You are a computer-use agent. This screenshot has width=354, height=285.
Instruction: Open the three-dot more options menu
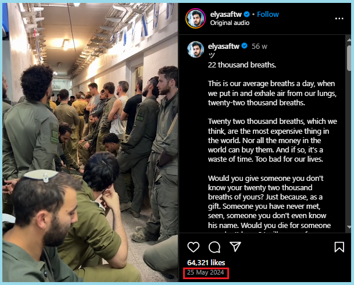[339, 19]
